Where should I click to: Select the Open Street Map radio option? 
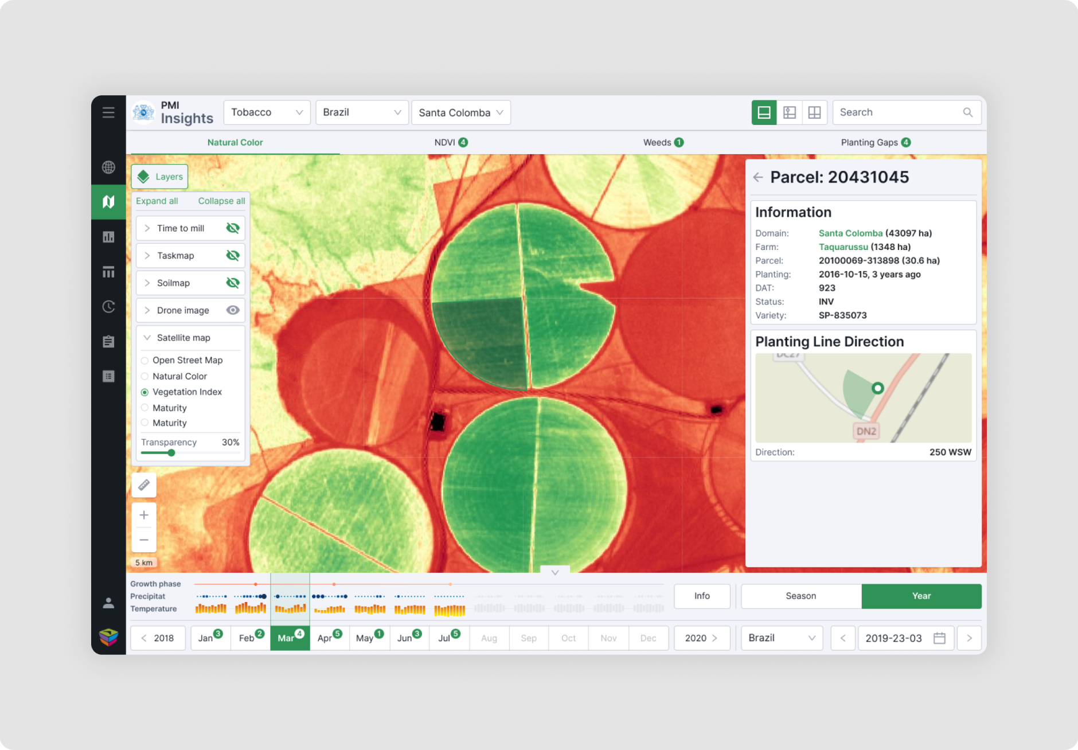tap(144, 360)
